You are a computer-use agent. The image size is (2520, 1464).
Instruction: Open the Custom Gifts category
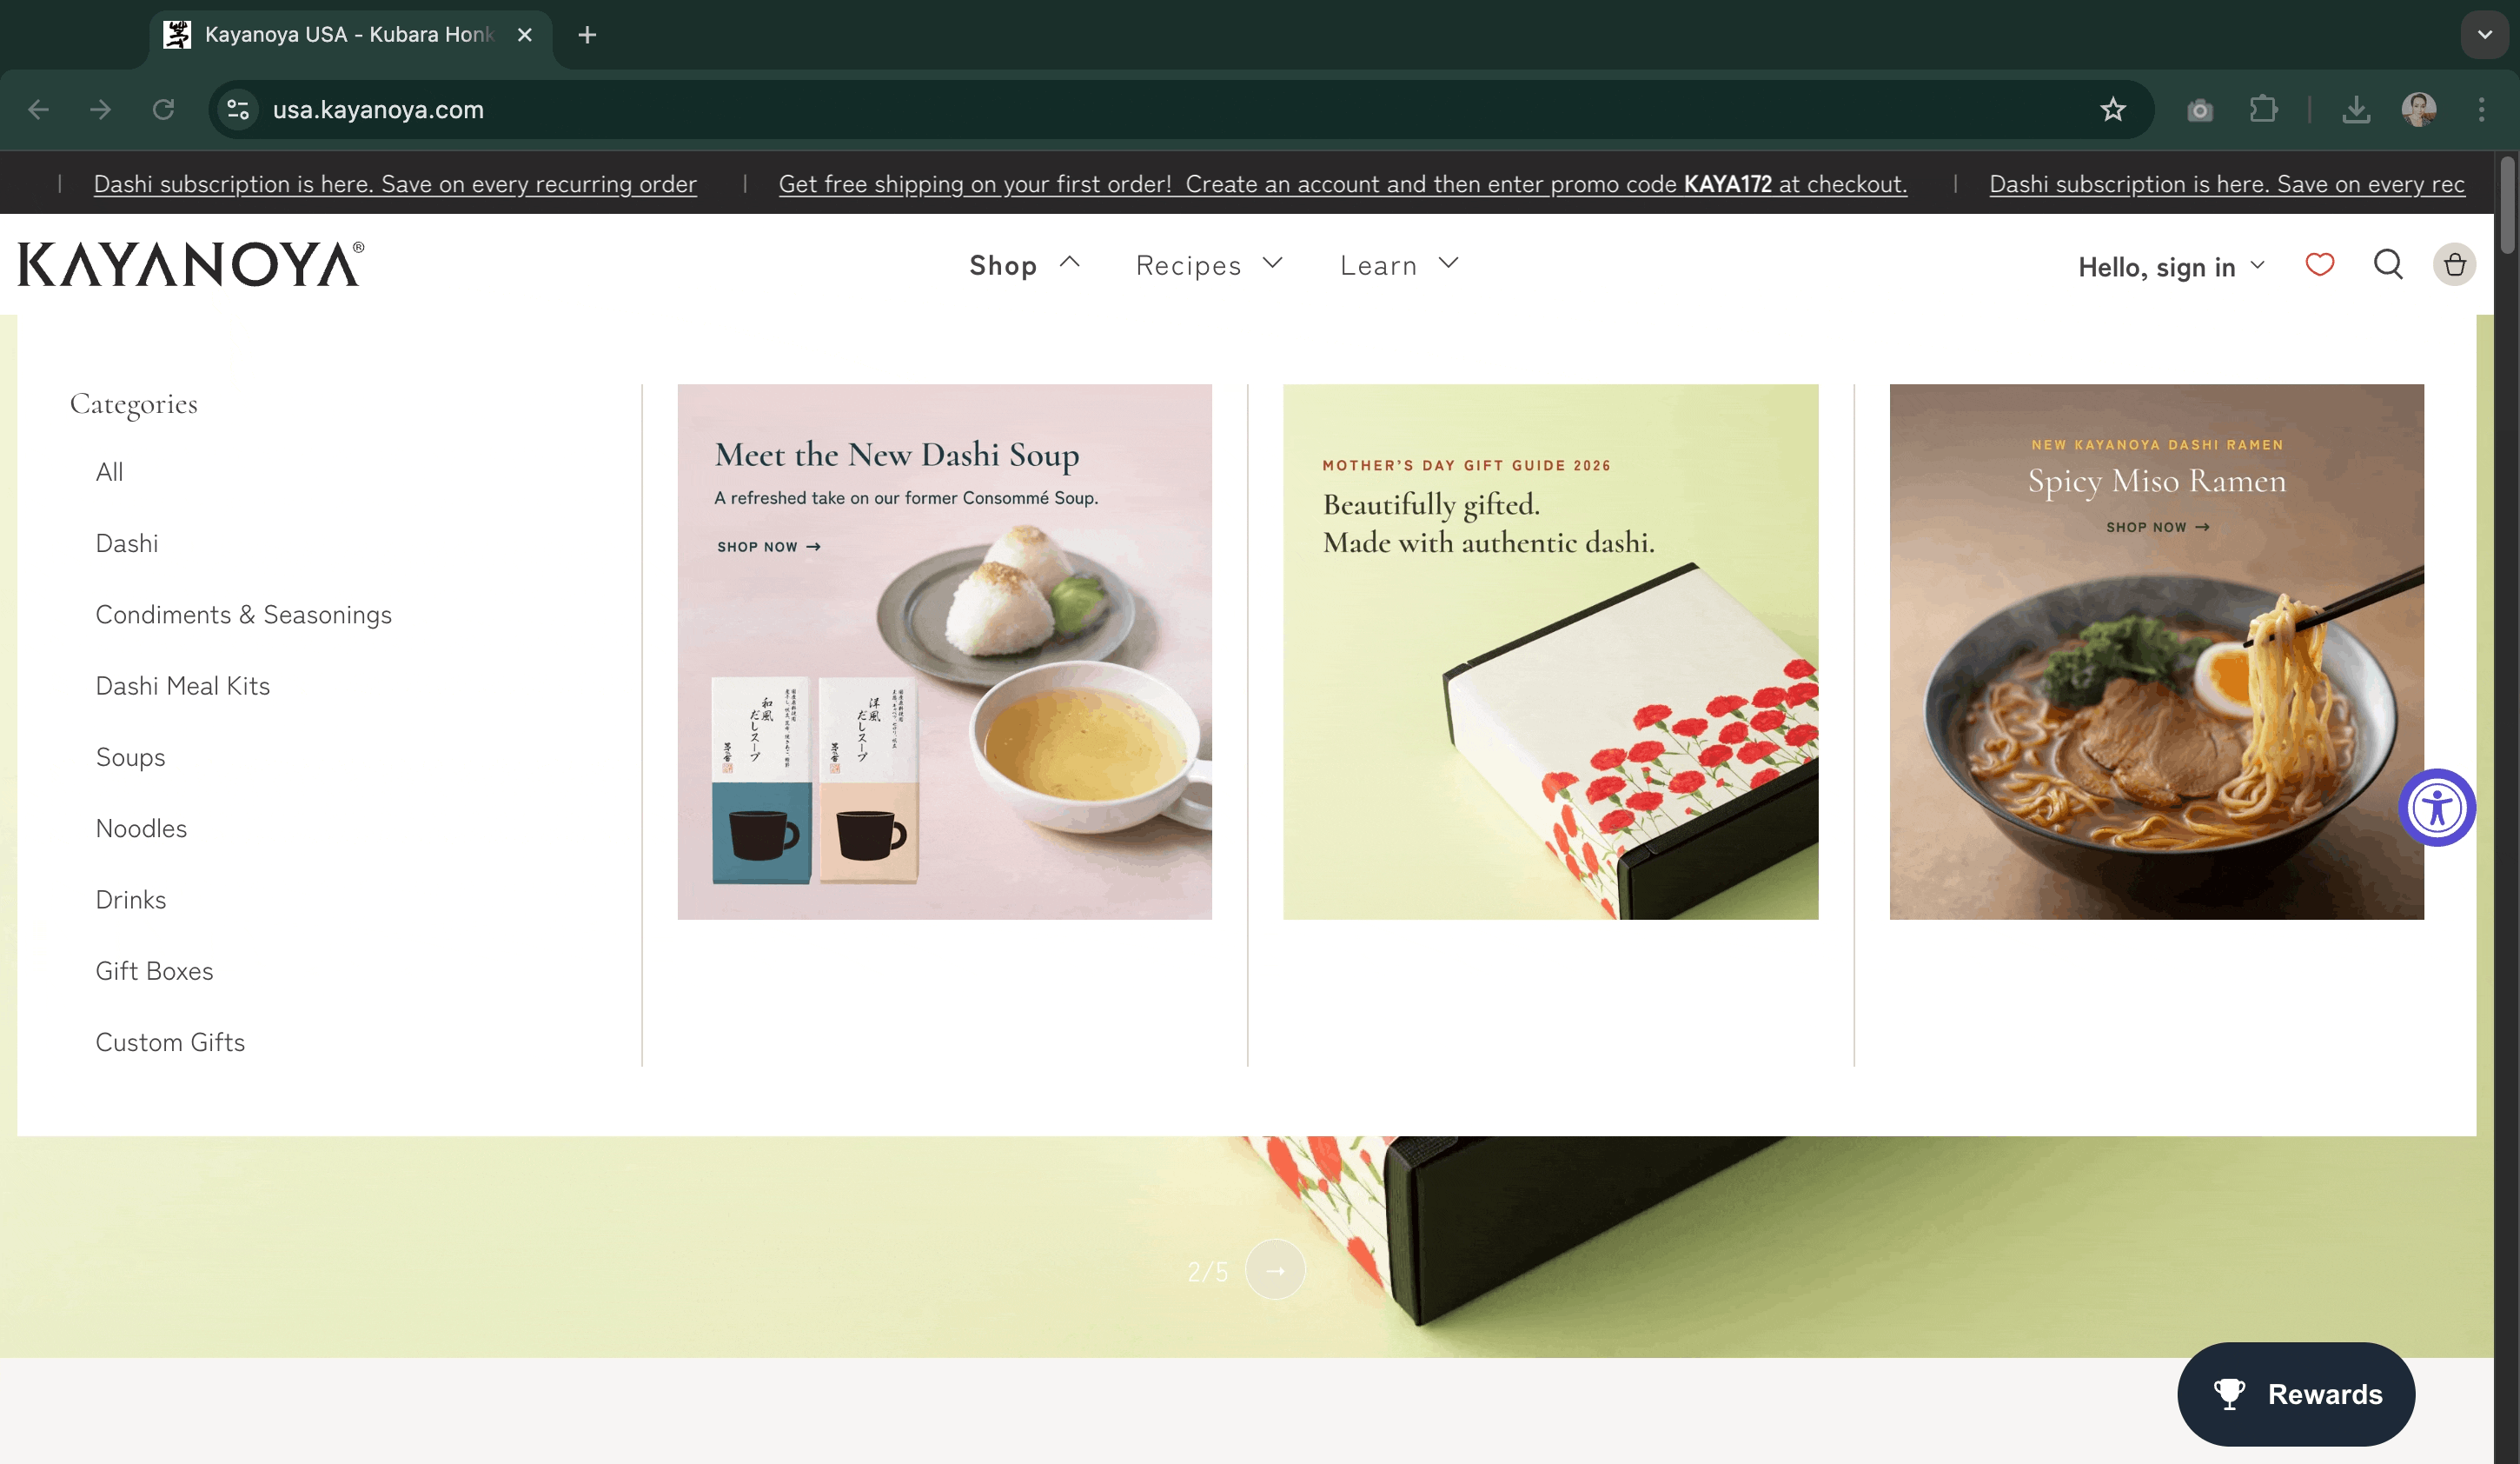click(170, 1041)
